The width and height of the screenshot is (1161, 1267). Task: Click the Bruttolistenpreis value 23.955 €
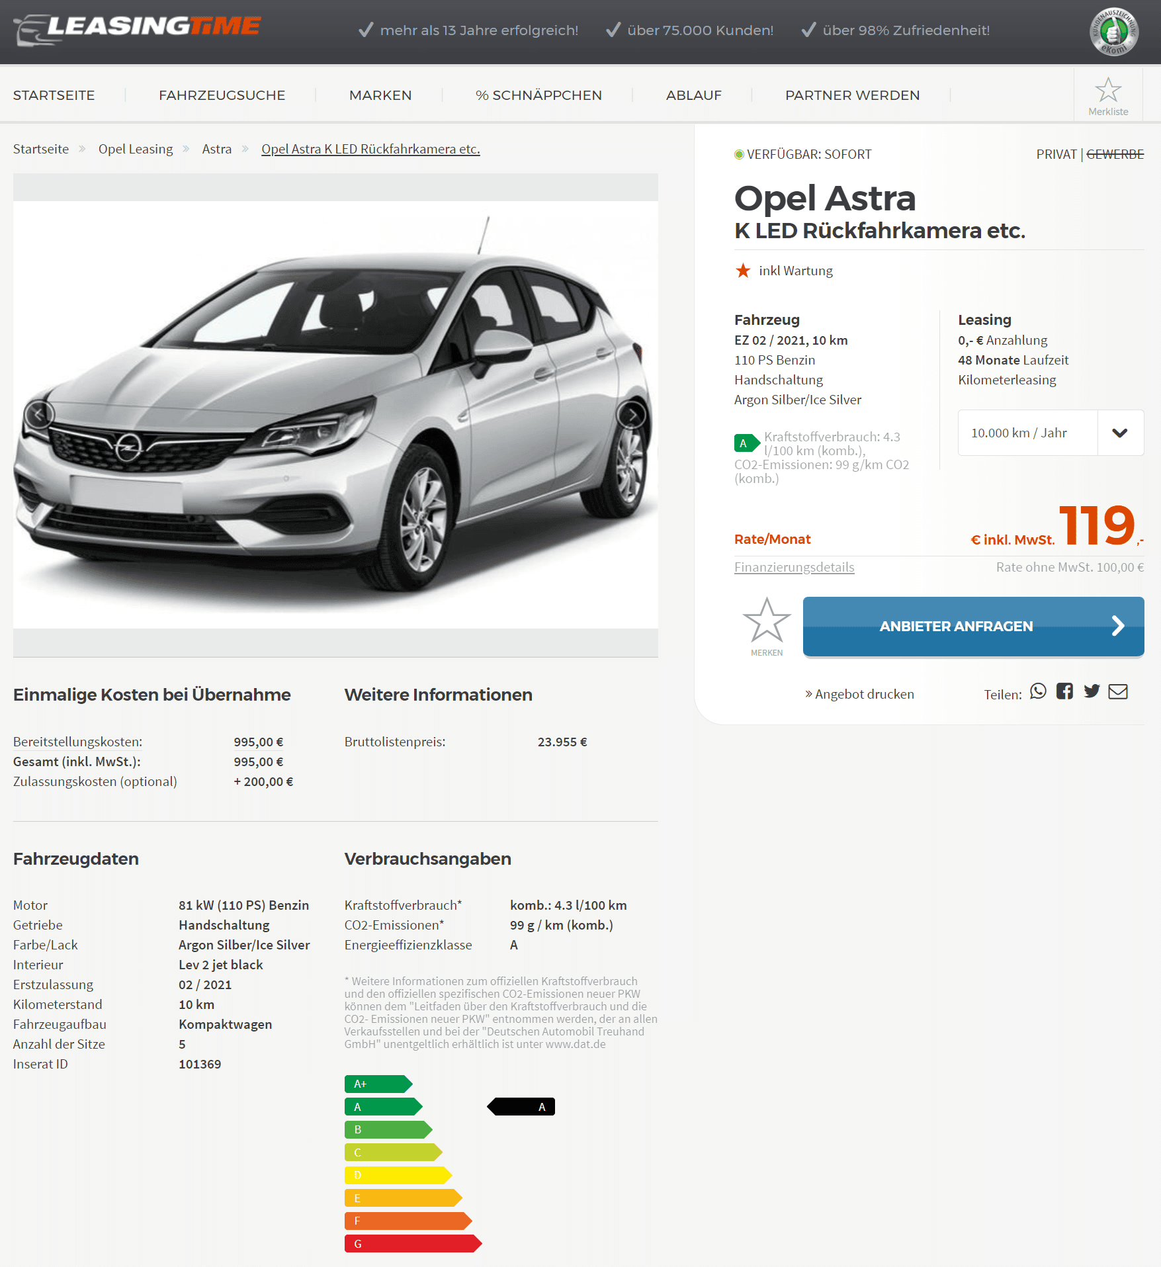click(562, 742)
